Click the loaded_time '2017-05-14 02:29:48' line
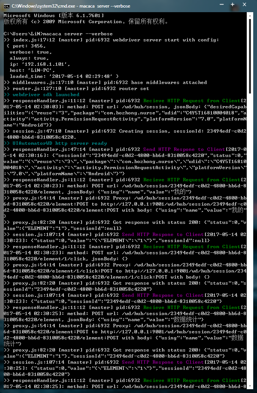 click(64, 76)
